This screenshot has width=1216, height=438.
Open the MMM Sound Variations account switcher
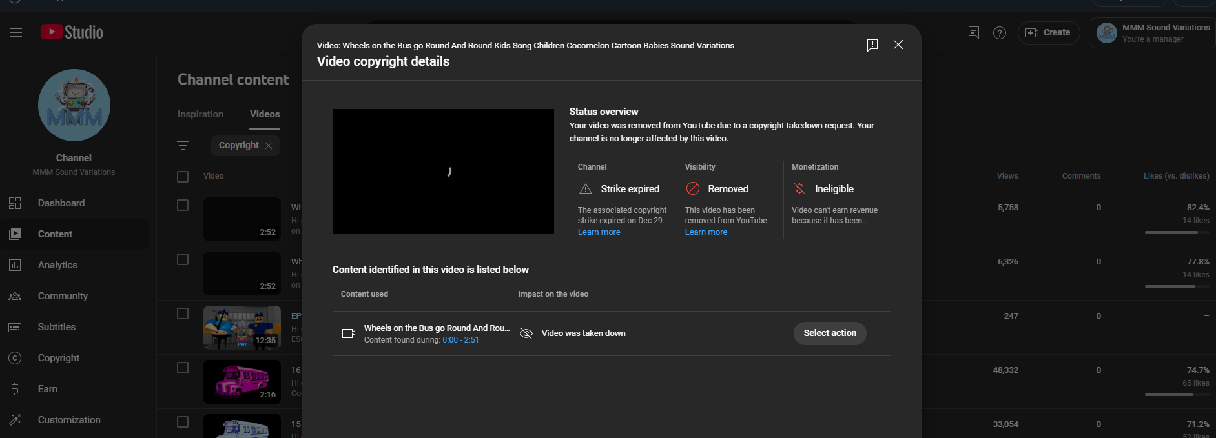click(1153, 33)
